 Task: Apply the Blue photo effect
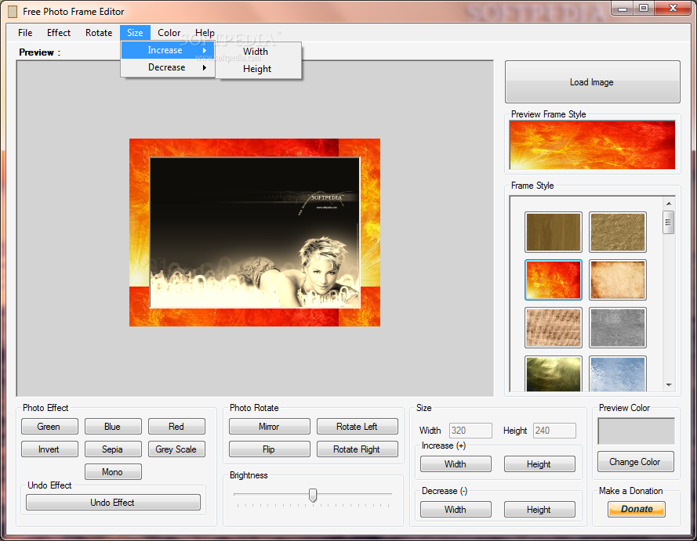coord(113,427)
